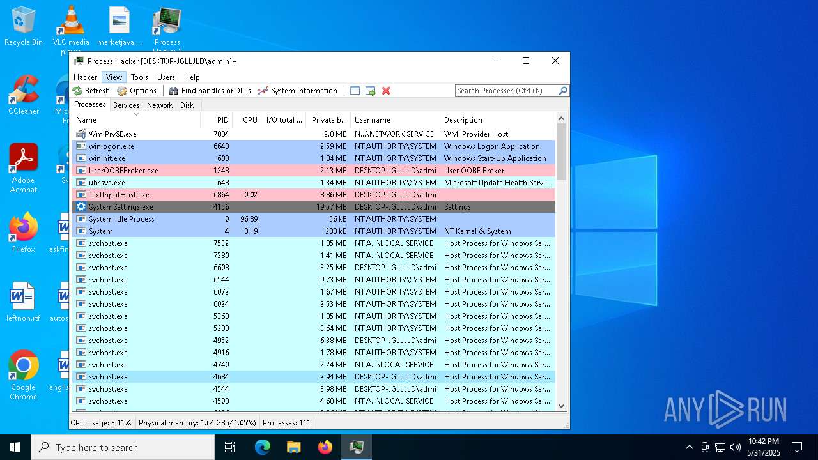Click the TextInputHost.exe process icon
Viewport: 818px width, 460px height.
[x=81, y=195]
